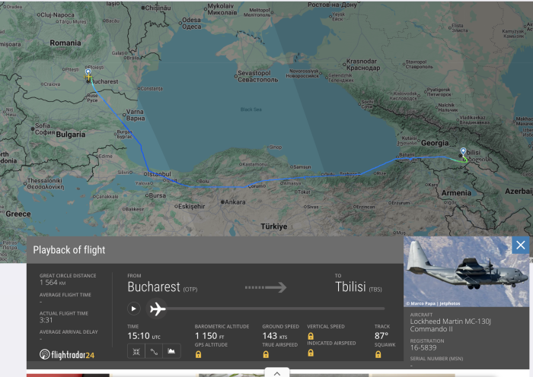The height and width of the screenshot is (377, 533).
Task: Click the Flightradar24 logo
Action: (67, 354)
